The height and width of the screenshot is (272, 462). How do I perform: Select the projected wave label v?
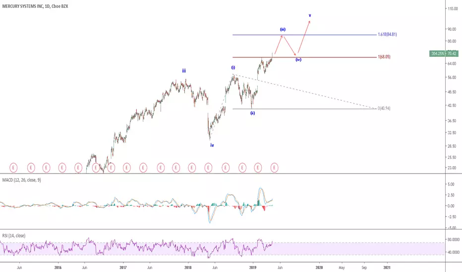310,15
